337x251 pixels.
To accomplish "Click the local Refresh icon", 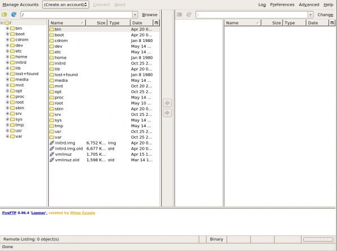I will click(13, 15).
